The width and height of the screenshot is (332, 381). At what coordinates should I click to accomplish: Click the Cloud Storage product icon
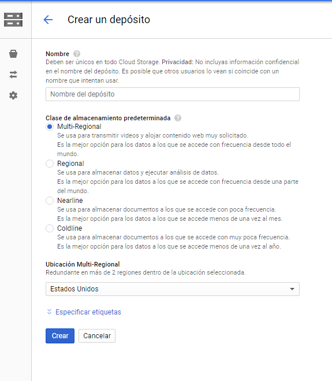(13, 20)
